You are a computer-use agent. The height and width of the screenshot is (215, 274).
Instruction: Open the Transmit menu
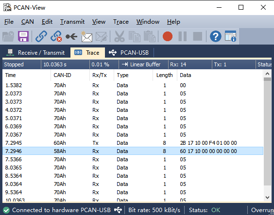tap(72, 22)
